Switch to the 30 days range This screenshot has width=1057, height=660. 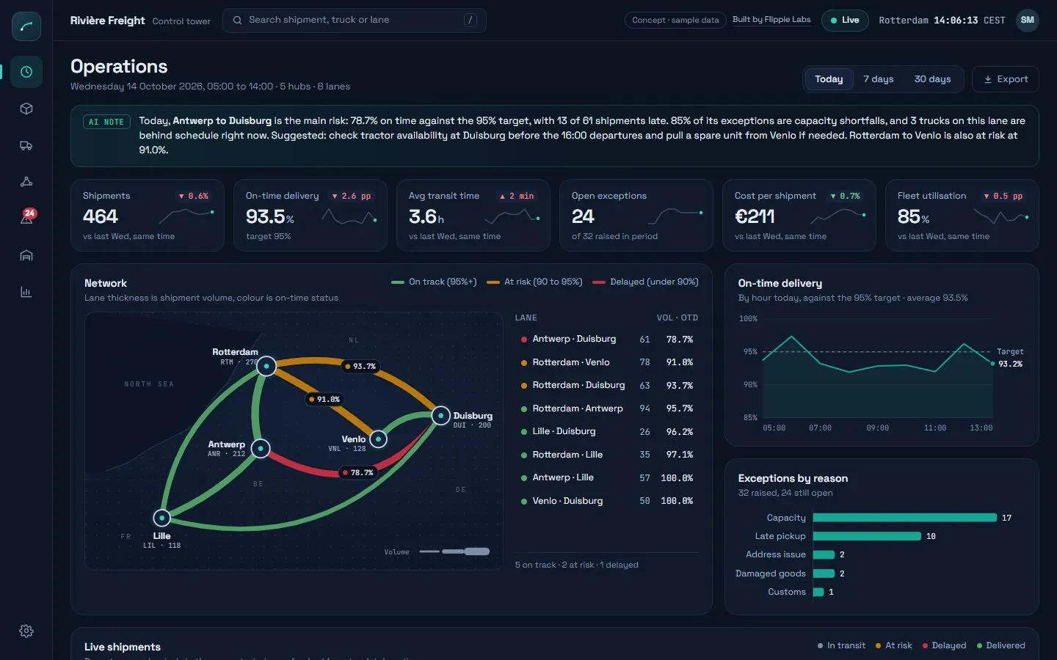point(932,79)
